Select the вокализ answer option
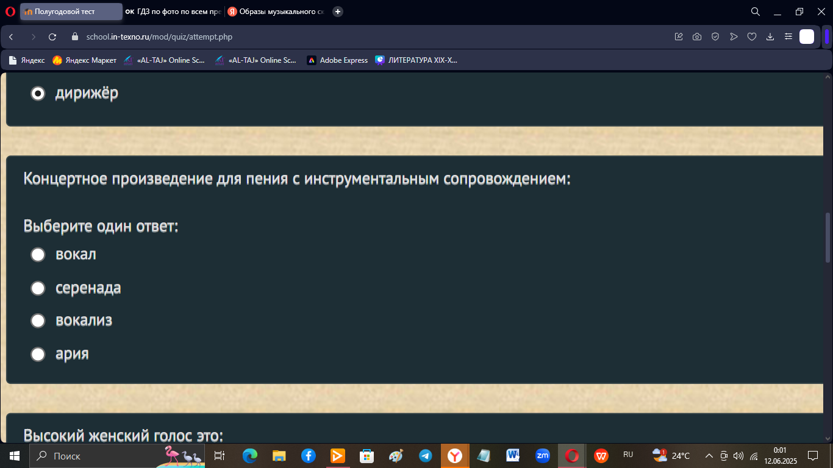 click(x=38, y=321)
